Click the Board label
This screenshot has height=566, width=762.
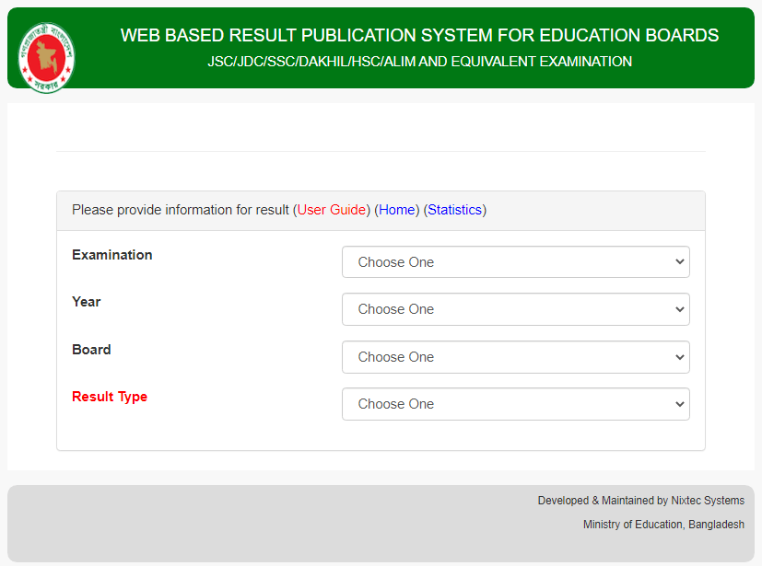pos(91,350)
